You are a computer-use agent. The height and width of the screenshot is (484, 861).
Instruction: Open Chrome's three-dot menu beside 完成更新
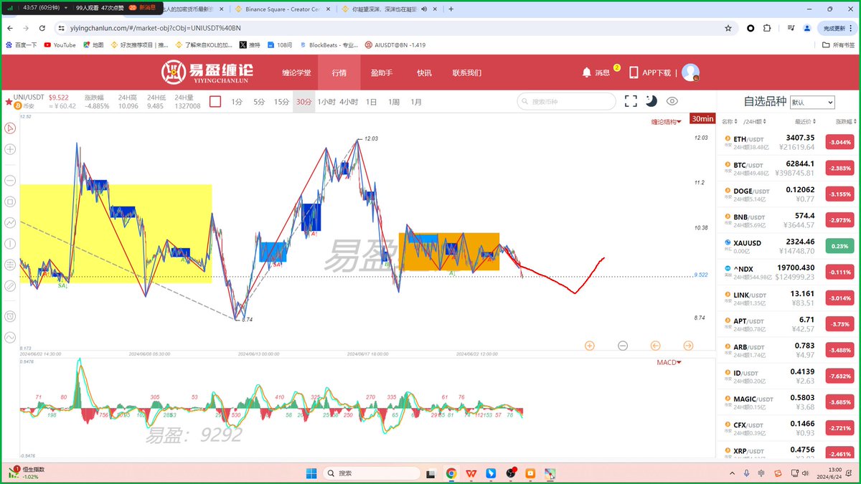[x=851, y=28]
